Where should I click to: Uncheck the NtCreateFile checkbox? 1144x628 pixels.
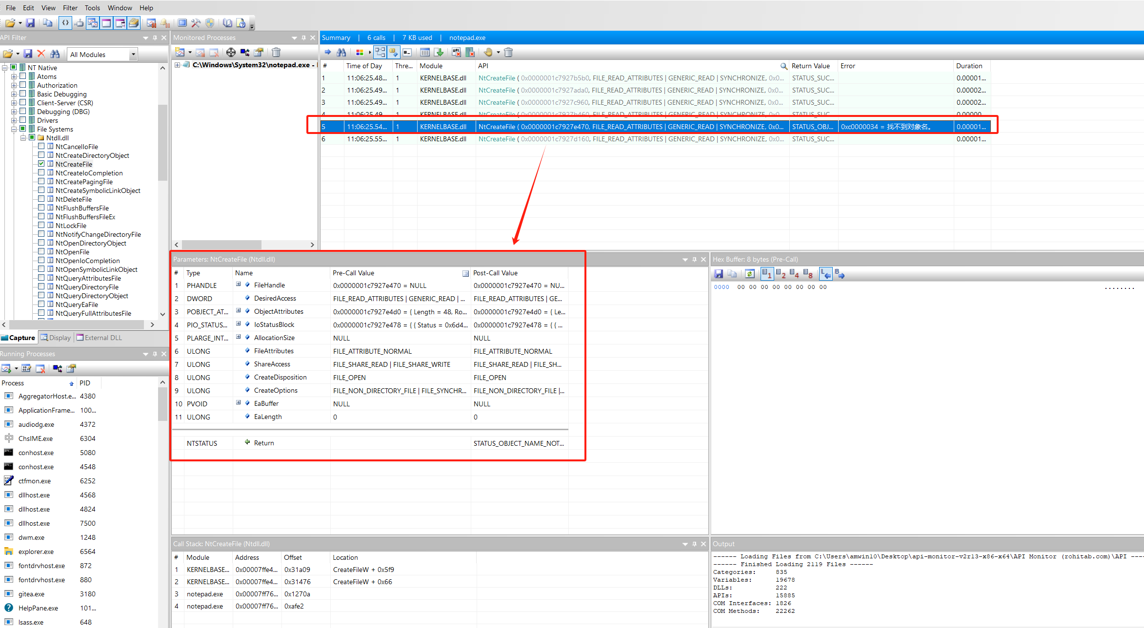41,164
